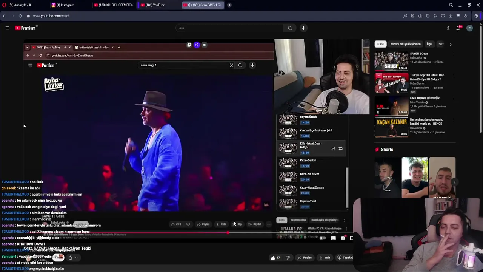Open the player settings gear
Viewport: 483px width, 272px height.
click(x=343, y=238)
